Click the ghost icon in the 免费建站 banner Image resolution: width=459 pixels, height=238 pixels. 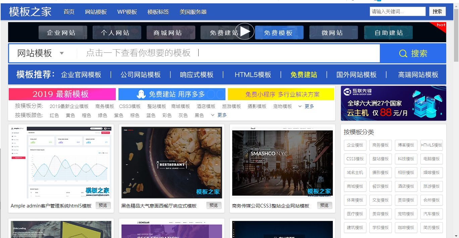click(x=141, y=95)
